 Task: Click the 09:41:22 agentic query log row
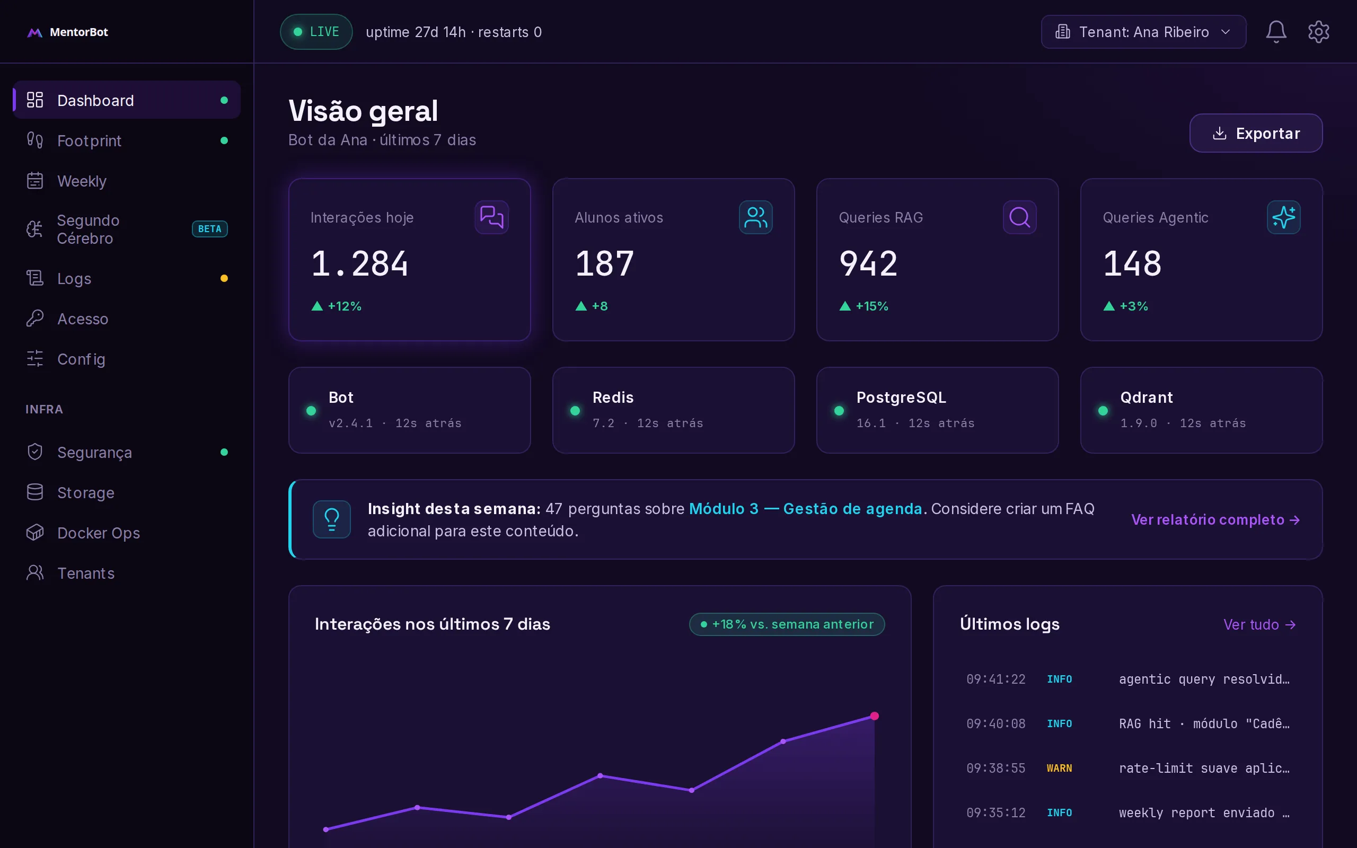point(1127,679)
